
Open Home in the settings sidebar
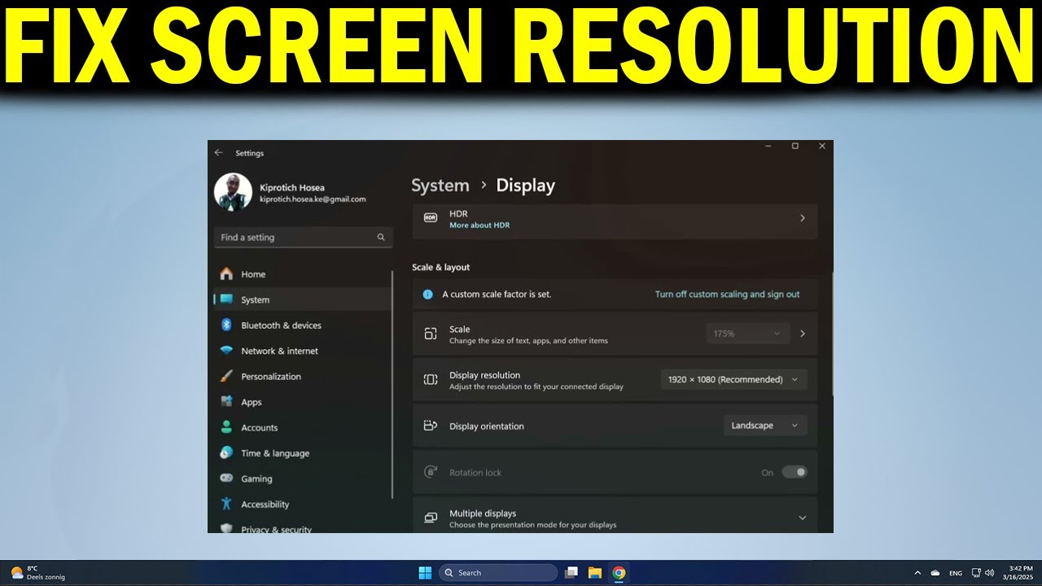pos(302,274)
